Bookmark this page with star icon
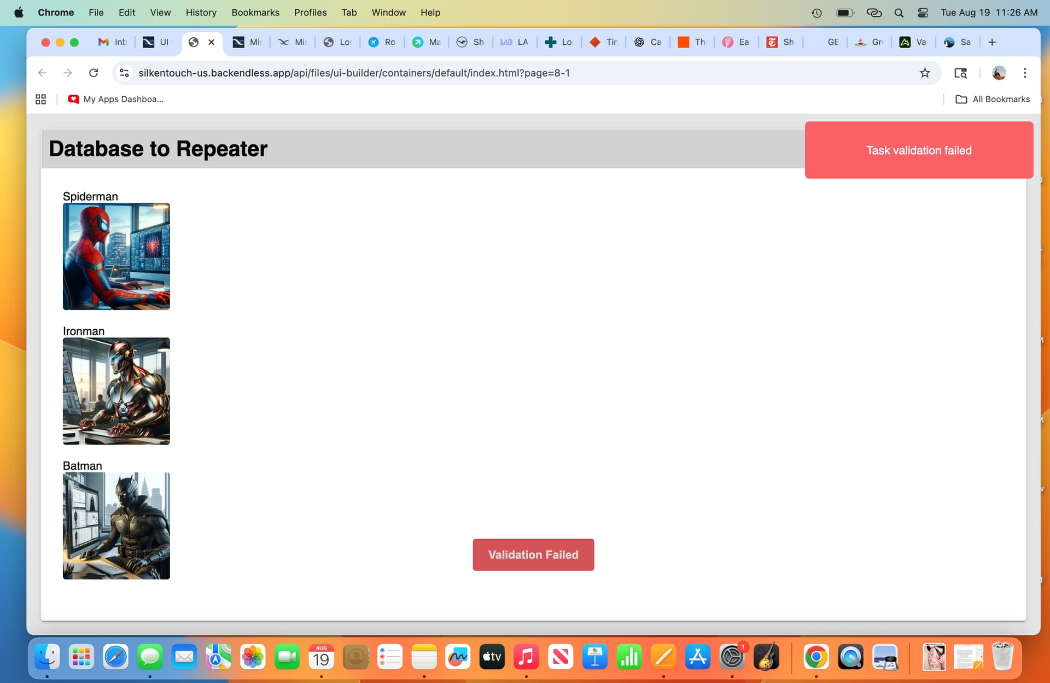This screenshot has height=683, width=1050. click(925, 73)
